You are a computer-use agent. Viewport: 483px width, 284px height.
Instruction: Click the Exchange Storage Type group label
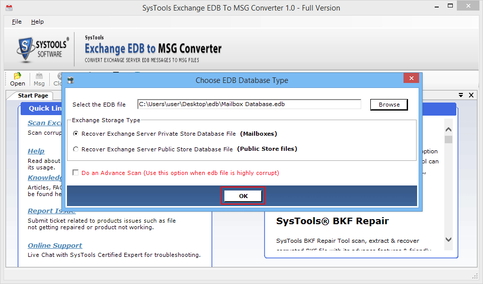(x=106, y=120)
